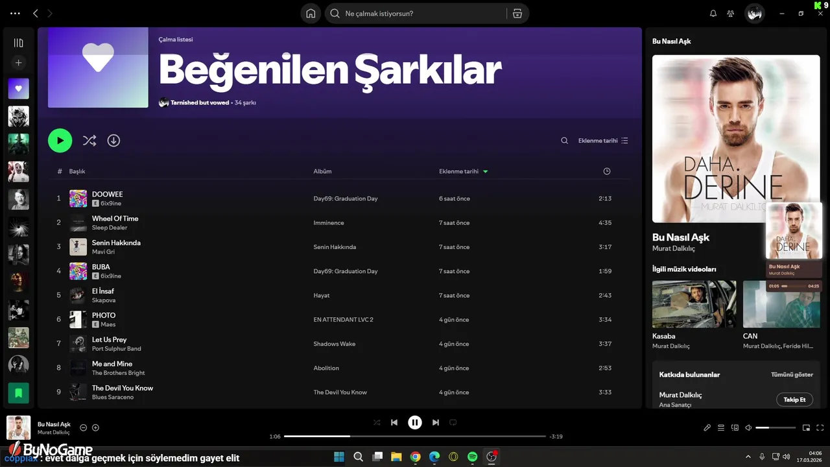Play Liked Songs with green play button

(60, 140)
